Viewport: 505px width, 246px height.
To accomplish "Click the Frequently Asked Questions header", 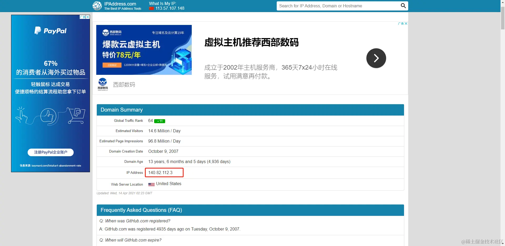I will point(250,210).
